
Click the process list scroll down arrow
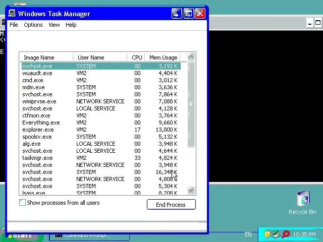point(191,190)
